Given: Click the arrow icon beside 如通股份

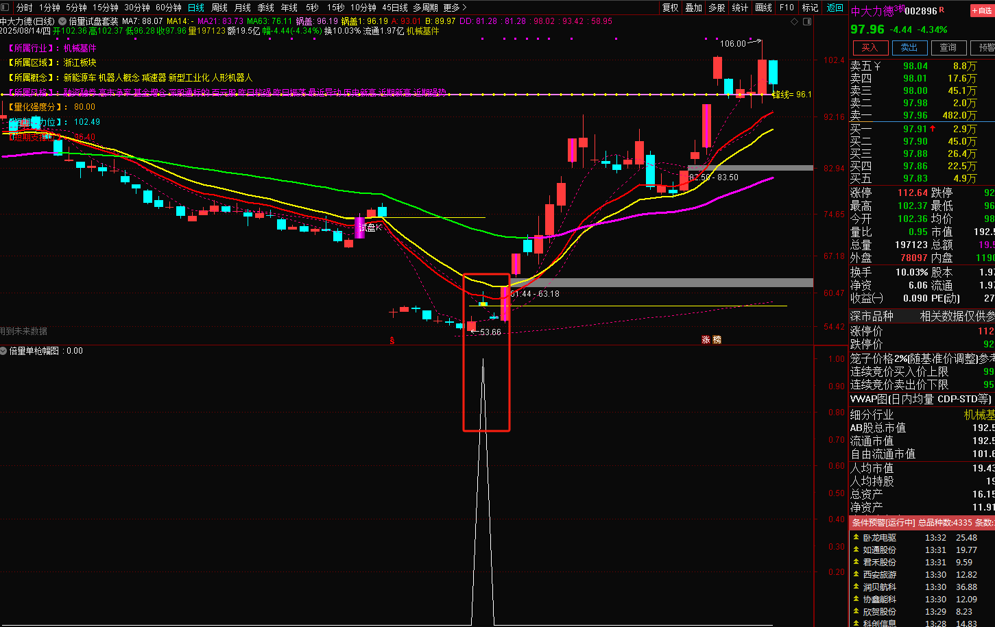Looking at the screenshot, I should coord(855,550).
